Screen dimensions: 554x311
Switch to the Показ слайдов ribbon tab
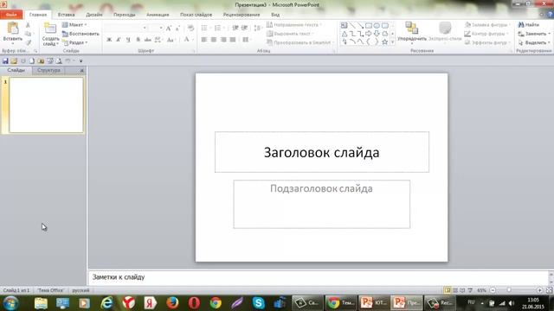click(x=196, y=15)
